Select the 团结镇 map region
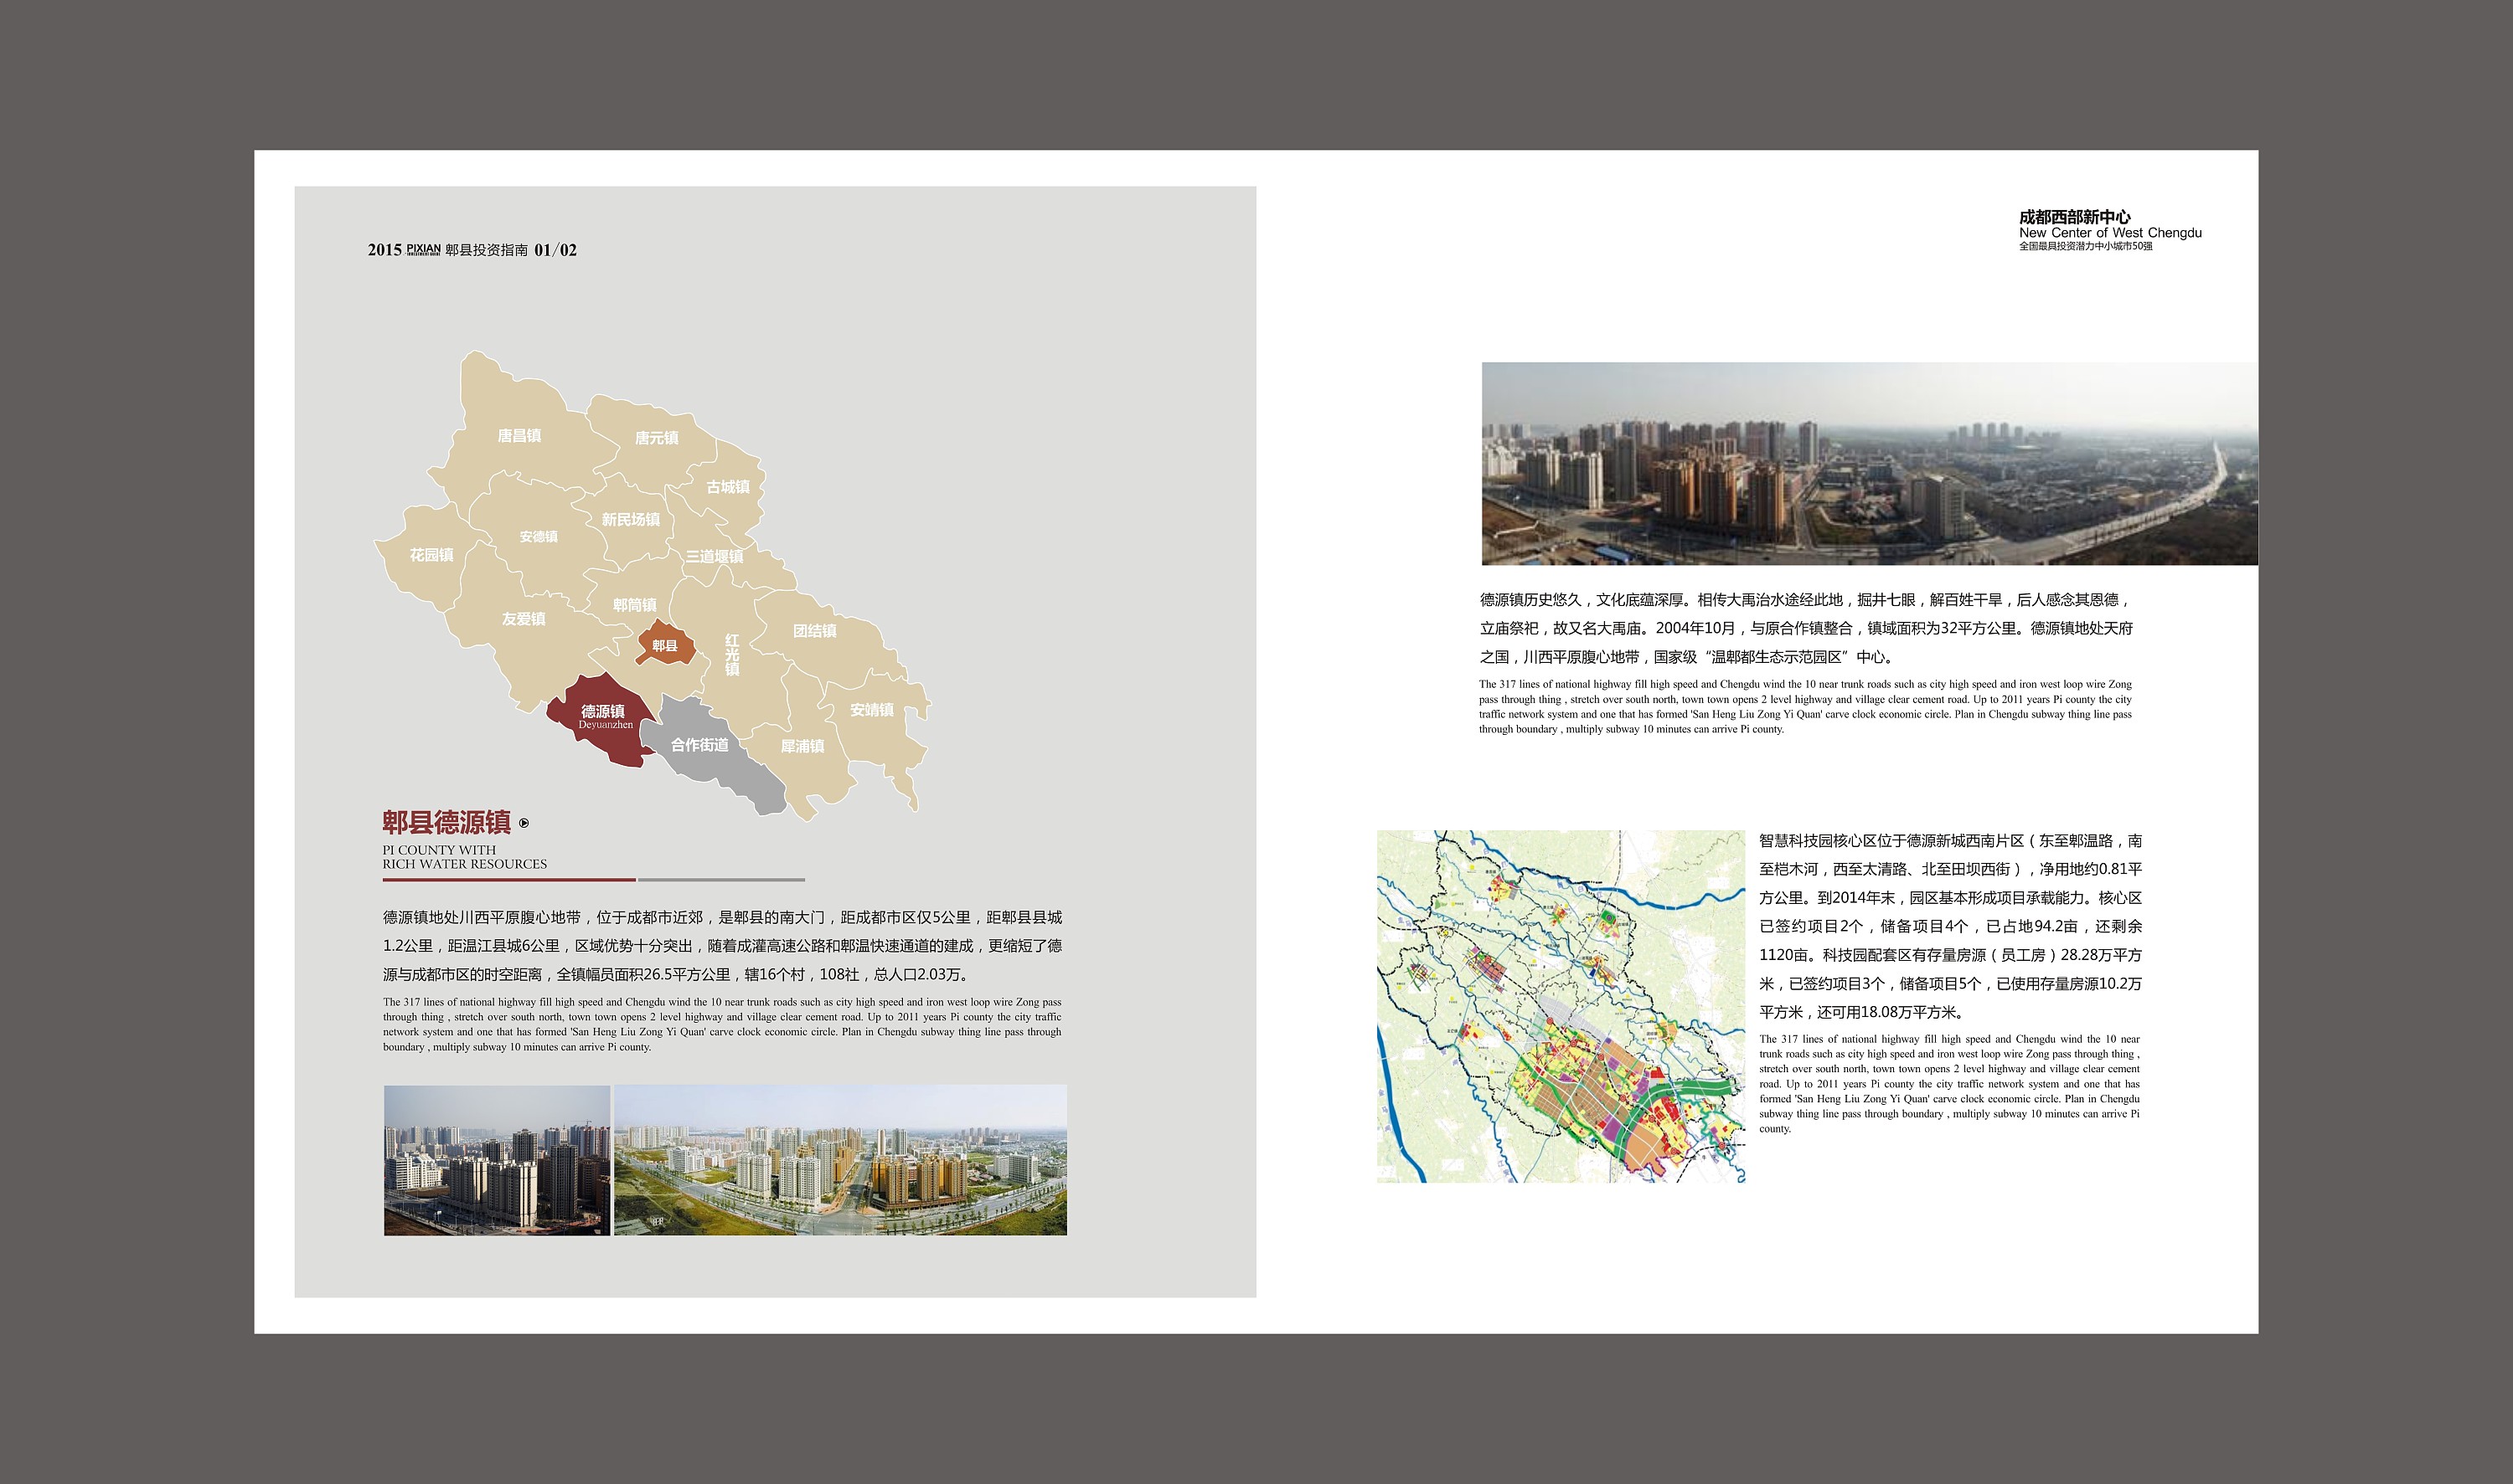 click(815, 630)
